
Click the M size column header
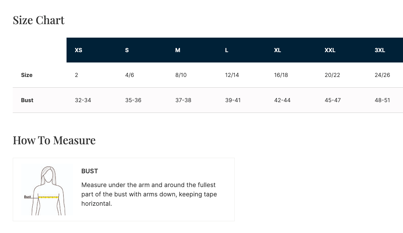point(178,50)
